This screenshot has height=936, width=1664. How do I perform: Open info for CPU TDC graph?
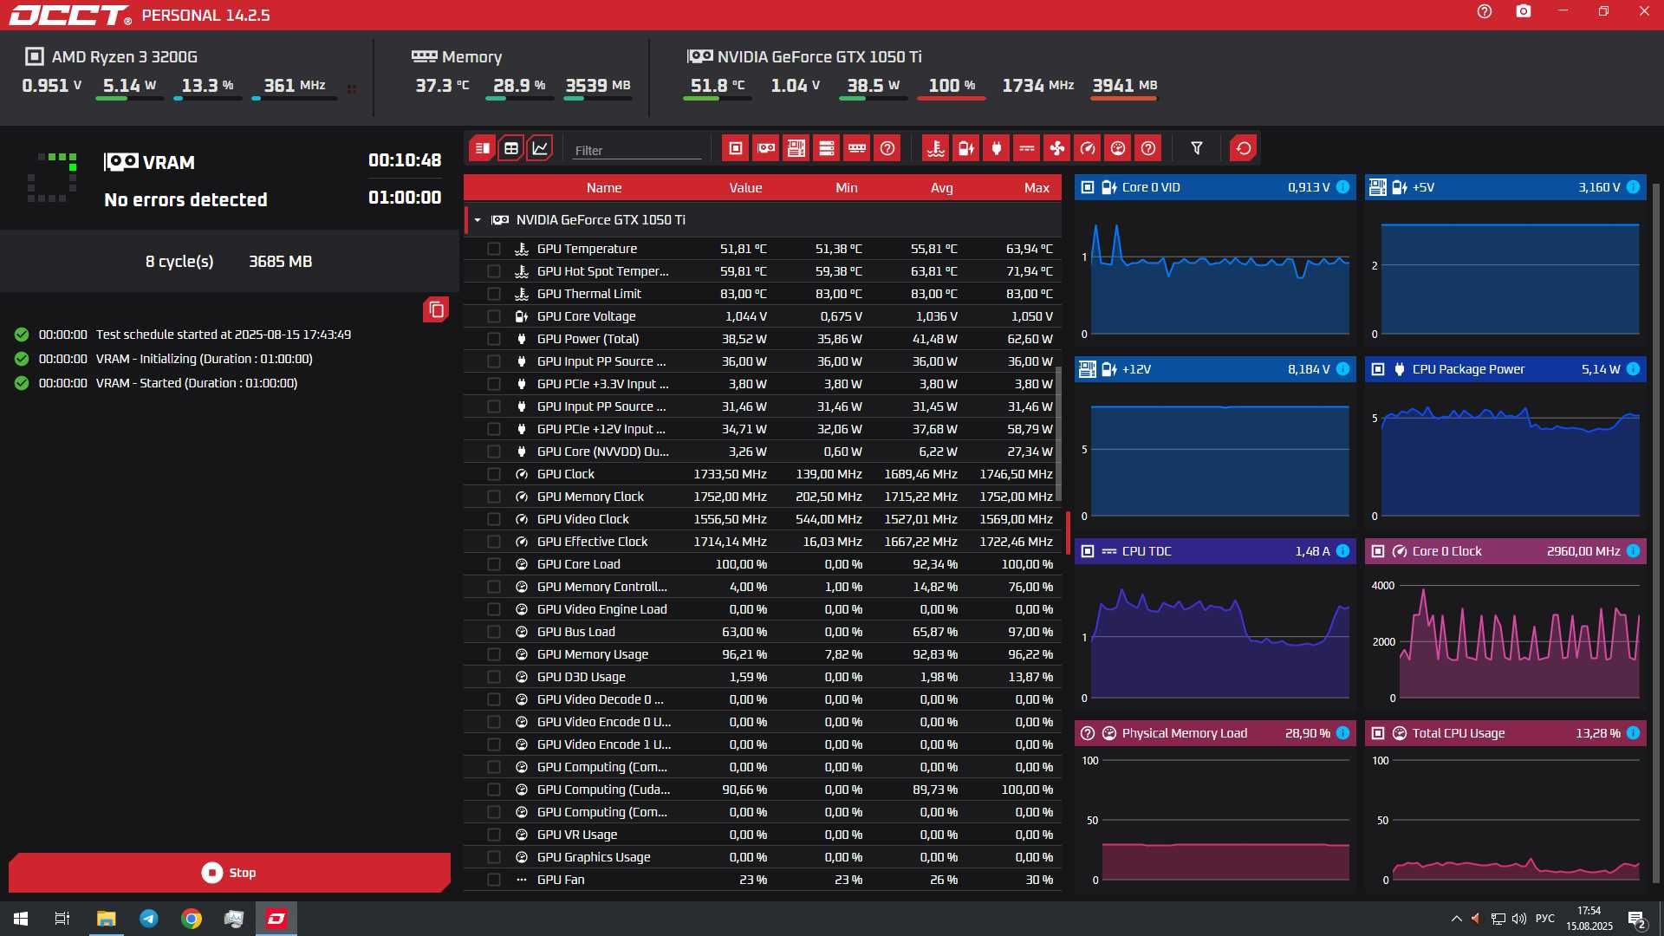[1342, 551]
